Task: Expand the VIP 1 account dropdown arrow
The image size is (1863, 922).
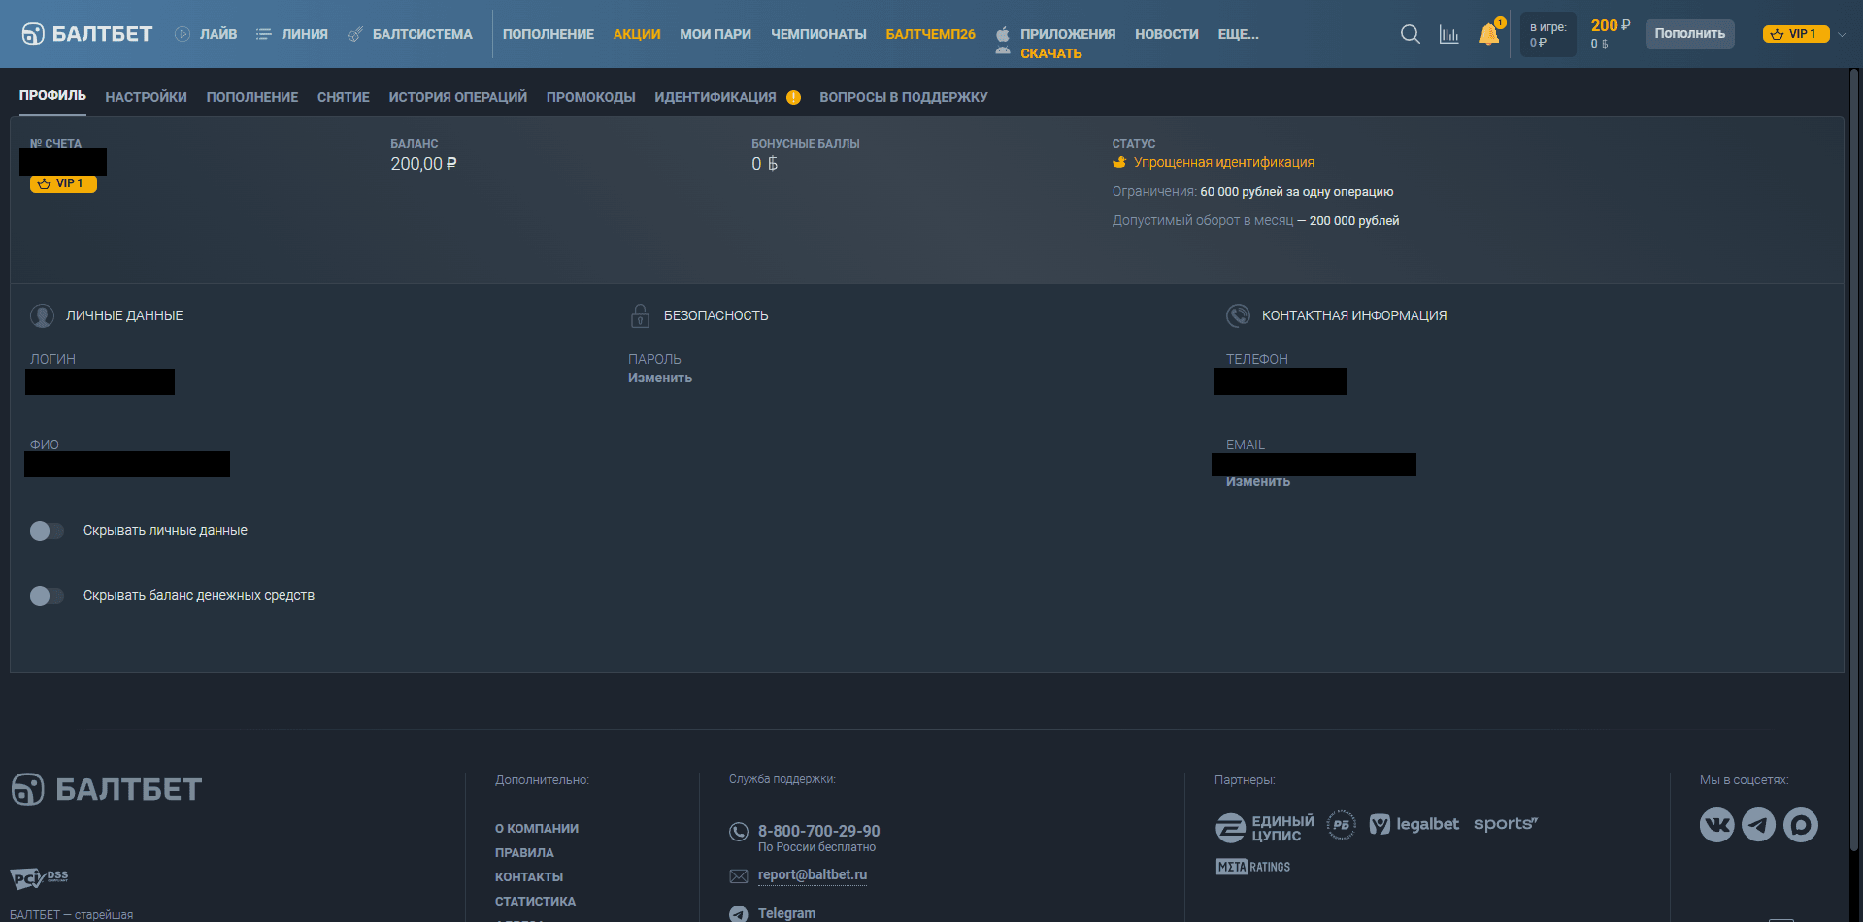Action: pyautogui.click(x=1842, y=34)
